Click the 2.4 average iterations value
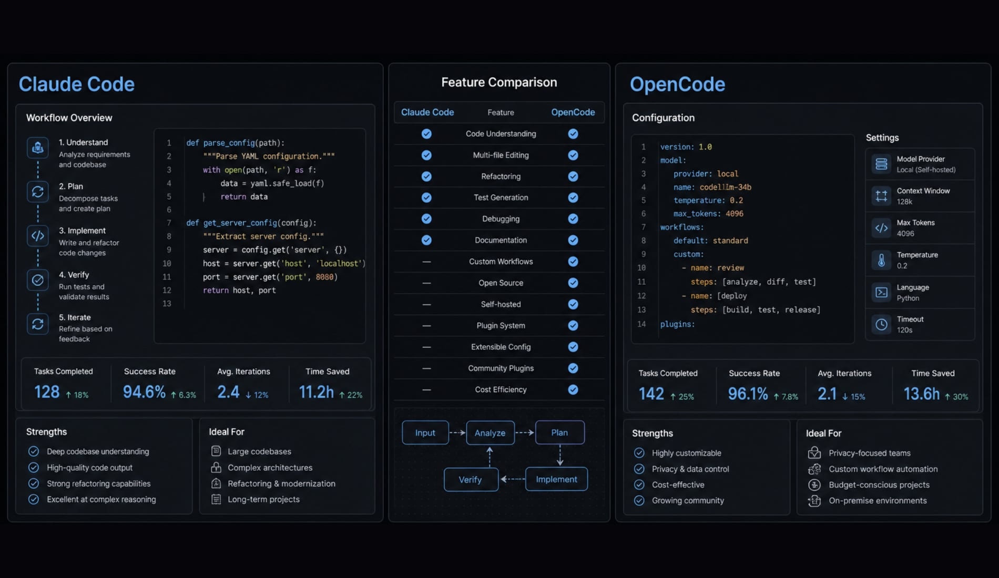The width and height of the screenshot is (999, 578). click(228, 392)
